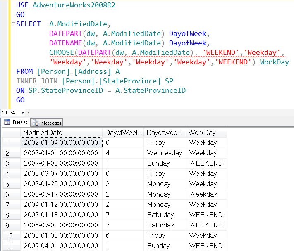Viewport: 294px width, 251px height.
Task: Collapse the SELECT statement outline
Action: [13, 24]
